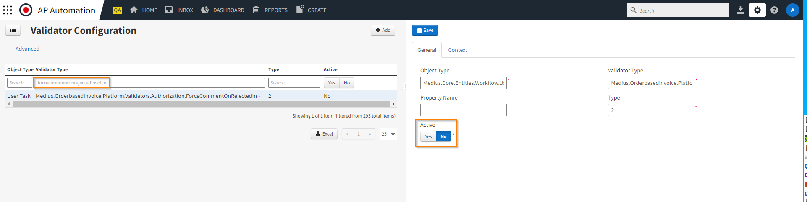
Task: Click the AP Automation red circle logo
Action: click(x=26, y=10)
